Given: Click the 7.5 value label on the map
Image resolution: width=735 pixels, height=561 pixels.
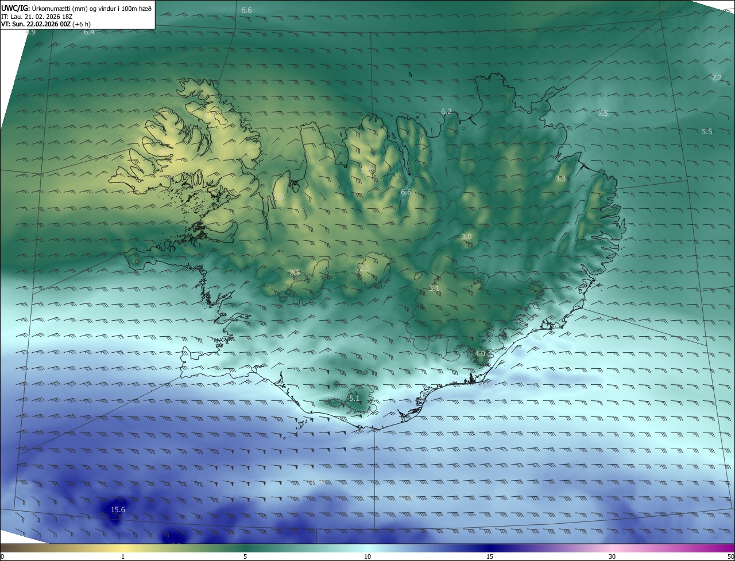Looking at the screenshot, I should (x=603, y=114).
